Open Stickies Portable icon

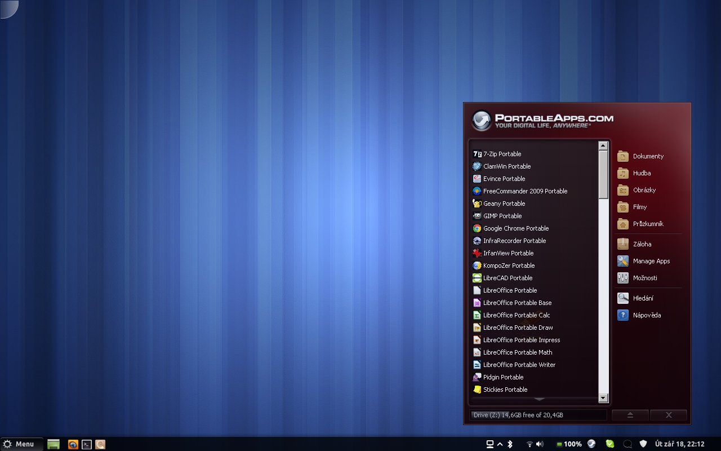[477, 390]
